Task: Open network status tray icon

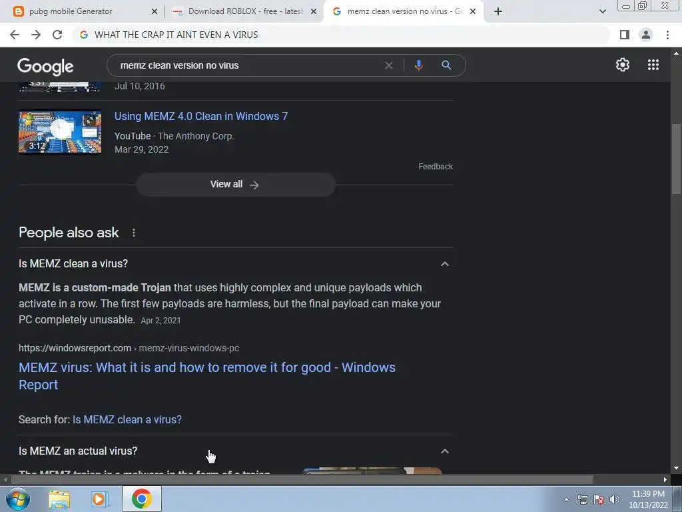Action: click(x=582, y=499)
